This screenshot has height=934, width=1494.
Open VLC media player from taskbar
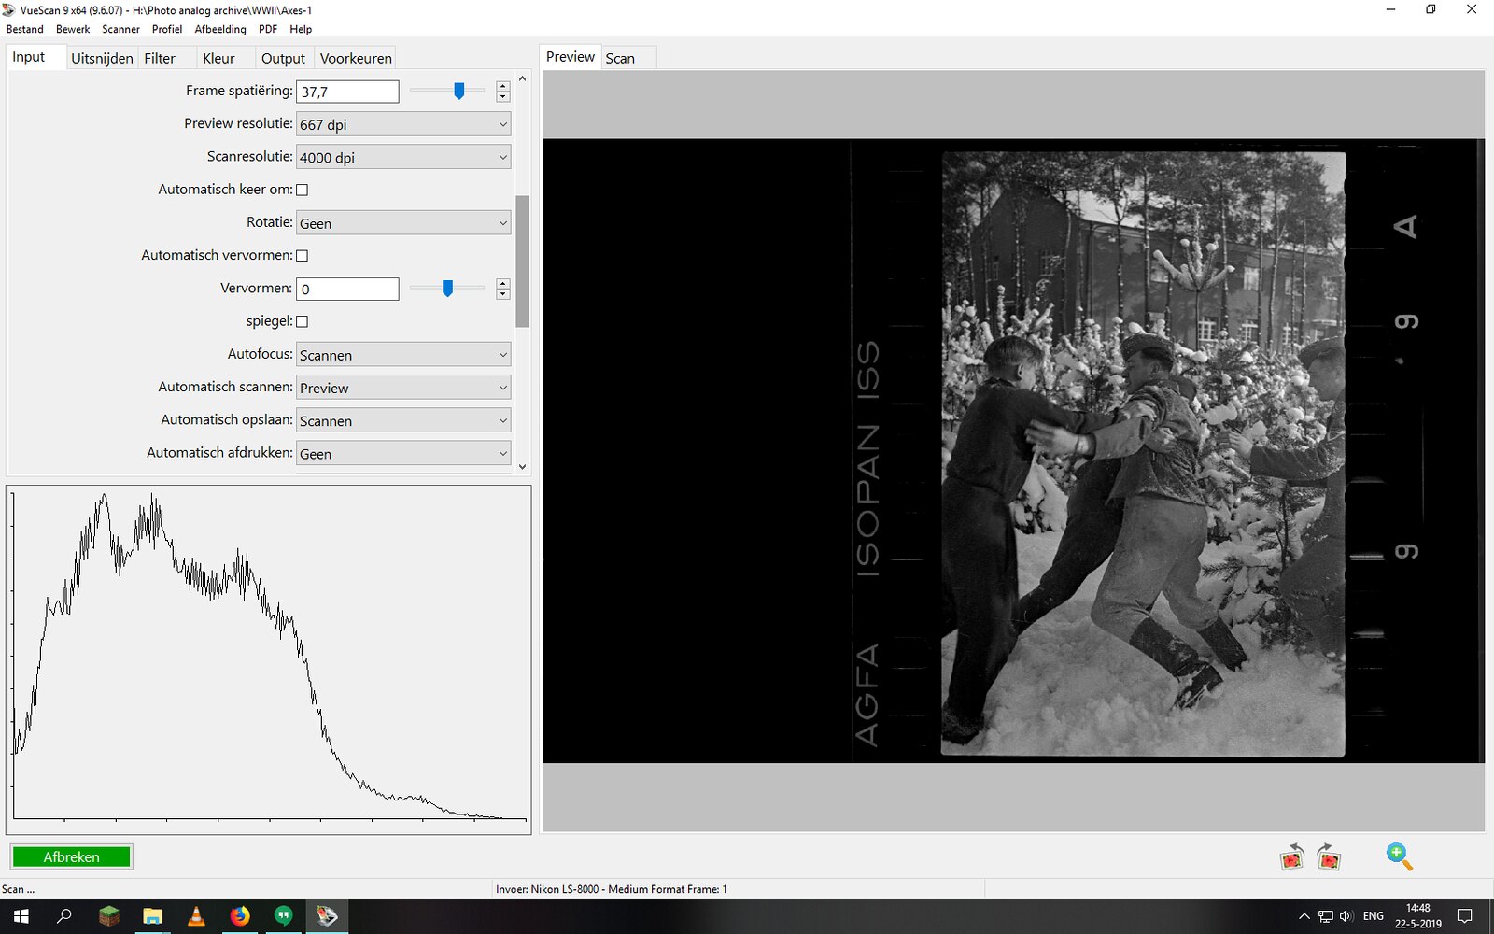[196, 916]
